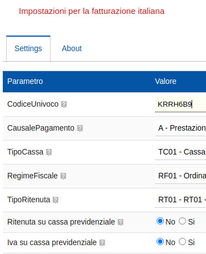Viewport: 206px width, 254px height.
Task: Click the Parametro column header
Action: 25,81
